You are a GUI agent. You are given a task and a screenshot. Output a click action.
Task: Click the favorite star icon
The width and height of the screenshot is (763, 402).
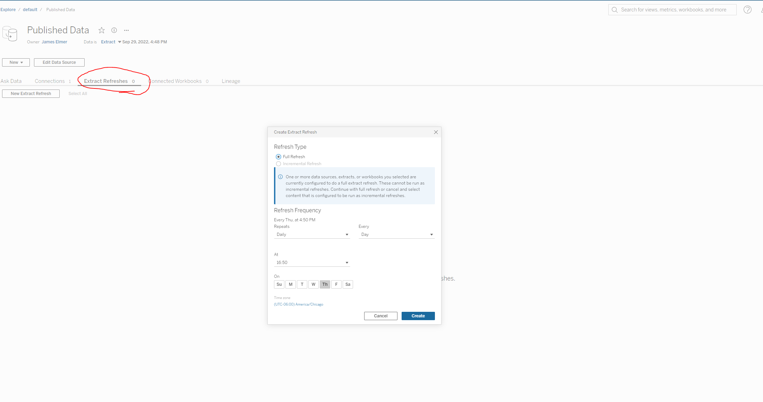coord(101,30)
